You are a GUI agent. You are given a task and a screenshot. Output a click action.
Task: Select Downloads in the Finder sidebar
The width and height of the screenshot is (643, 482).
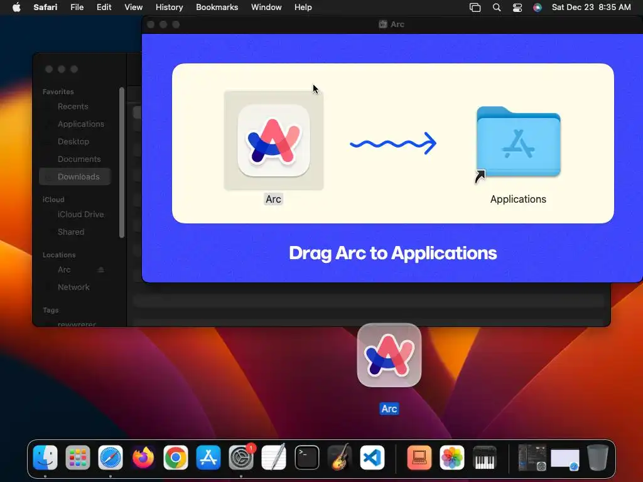pos(75,176)
